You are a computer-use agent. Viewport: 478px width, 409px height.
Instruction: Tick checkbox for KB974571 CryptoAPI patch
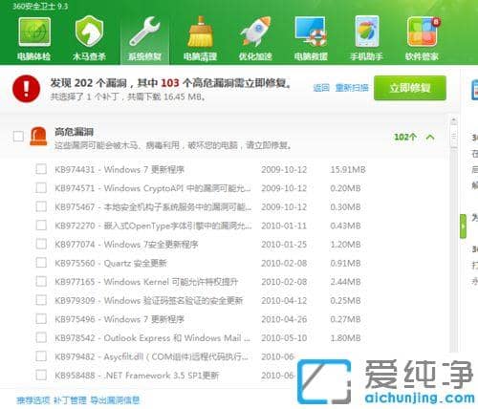point(41,187)
